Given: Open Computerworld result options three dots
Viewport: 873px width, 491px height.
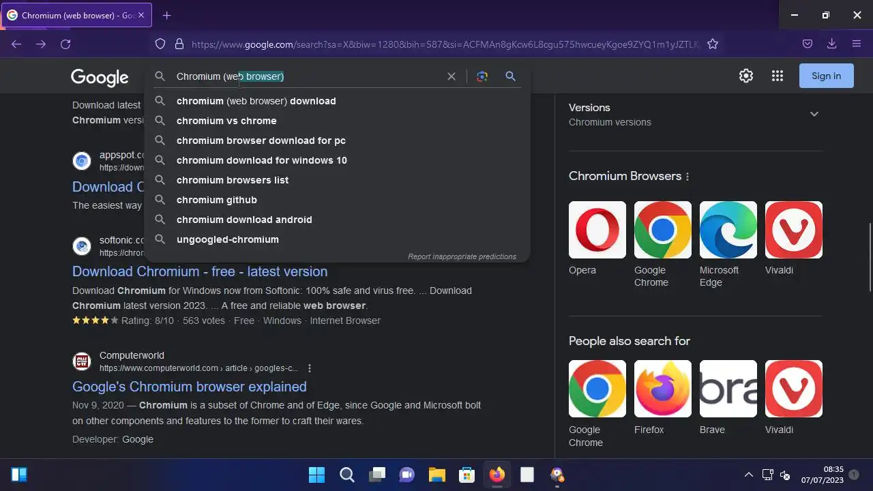Looking at the screenshot, I should (x=310, y=368).
